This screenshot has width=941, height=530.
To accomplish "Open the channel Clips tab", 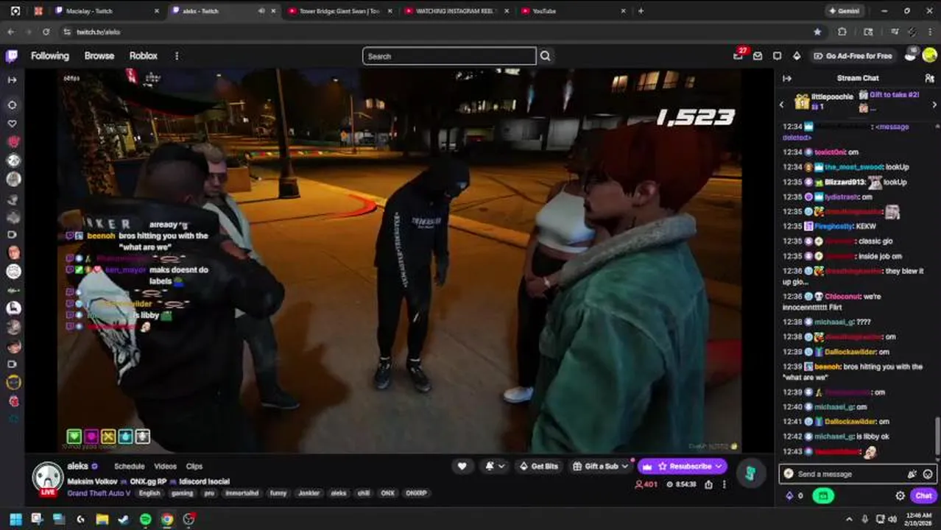I will click(x=194, y=467).
